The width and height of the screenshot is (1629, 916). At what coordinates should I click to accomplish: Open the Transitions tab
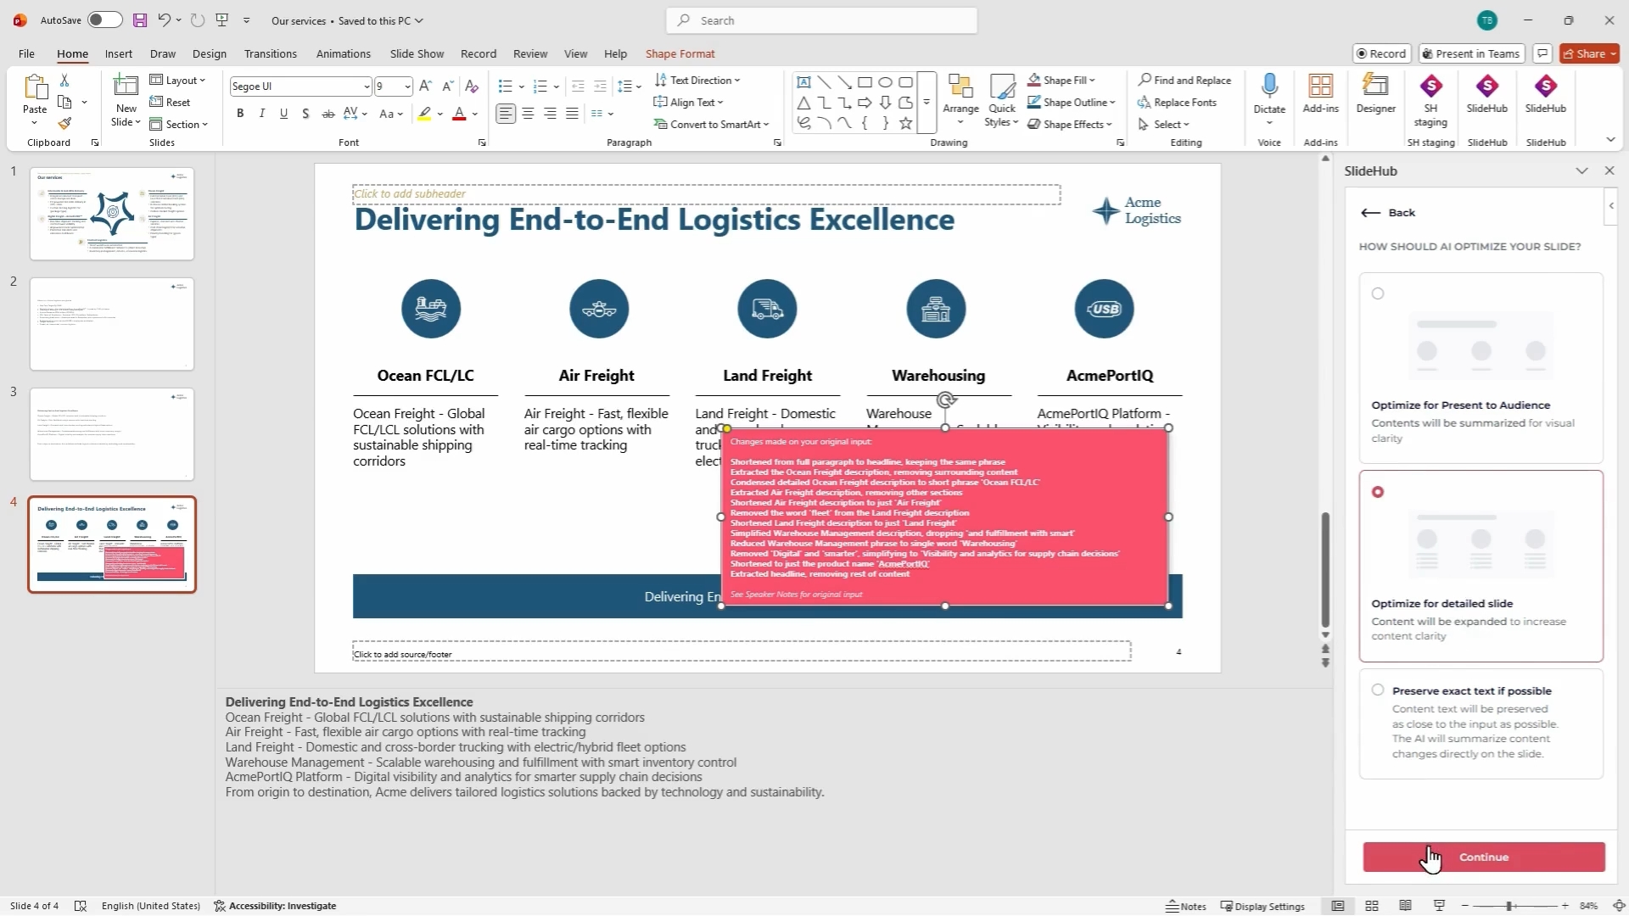270,53
